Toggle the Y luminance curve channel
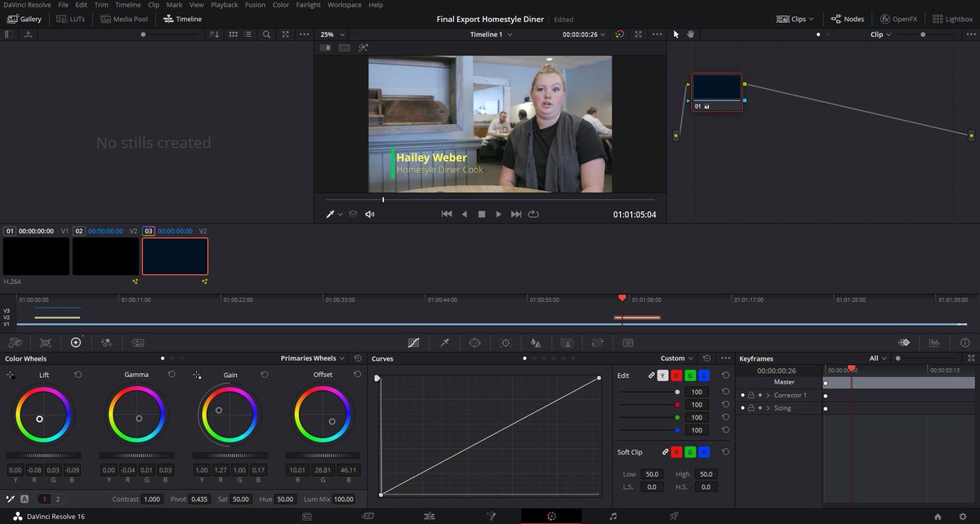 point(662,375)
